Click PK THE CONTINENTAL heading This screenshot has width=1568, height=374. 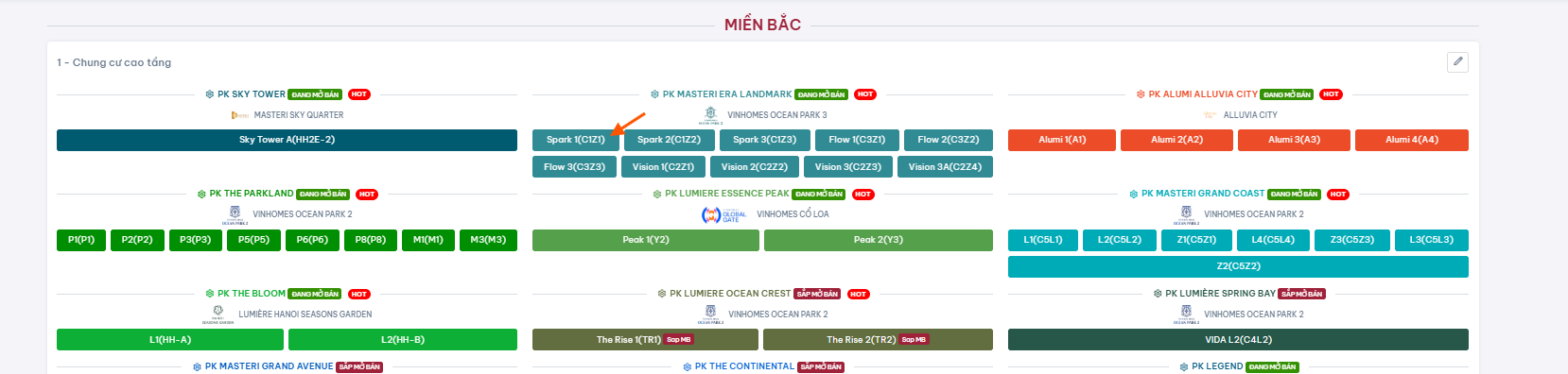pos(744,366)
